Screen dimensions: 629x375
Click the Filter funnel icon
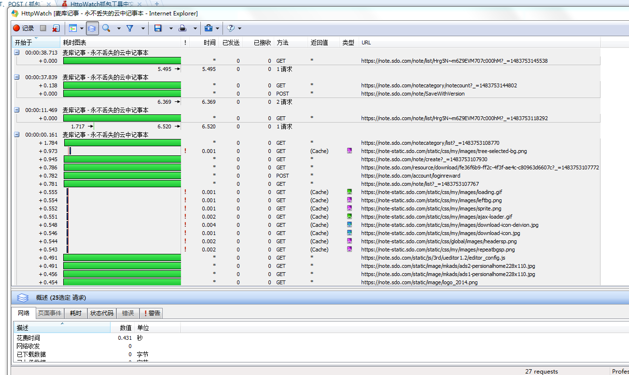[130, 28]
